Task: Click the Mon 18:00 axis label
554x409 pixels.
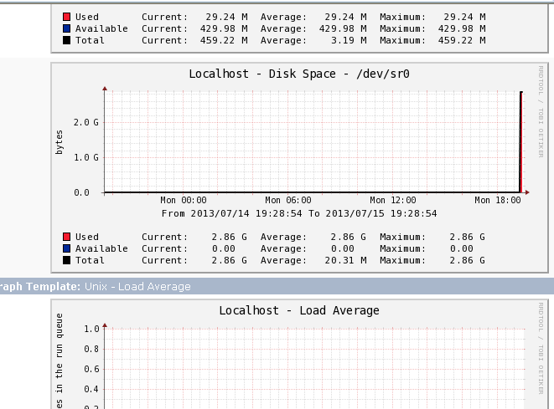Action: coord(498,200)
